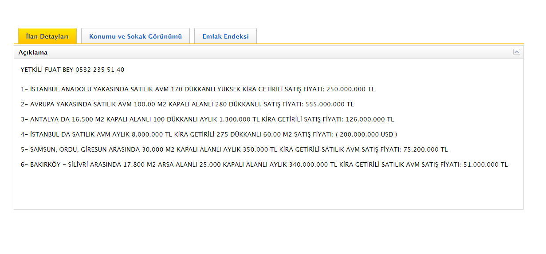Click the phone number 0532 235 51 40
546x254 pixels.
(x=100, y=70)
